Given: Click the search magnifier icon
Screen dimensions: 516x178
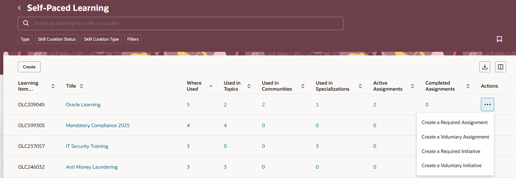Looking at the screenshot, I should [x=26, y=23].
